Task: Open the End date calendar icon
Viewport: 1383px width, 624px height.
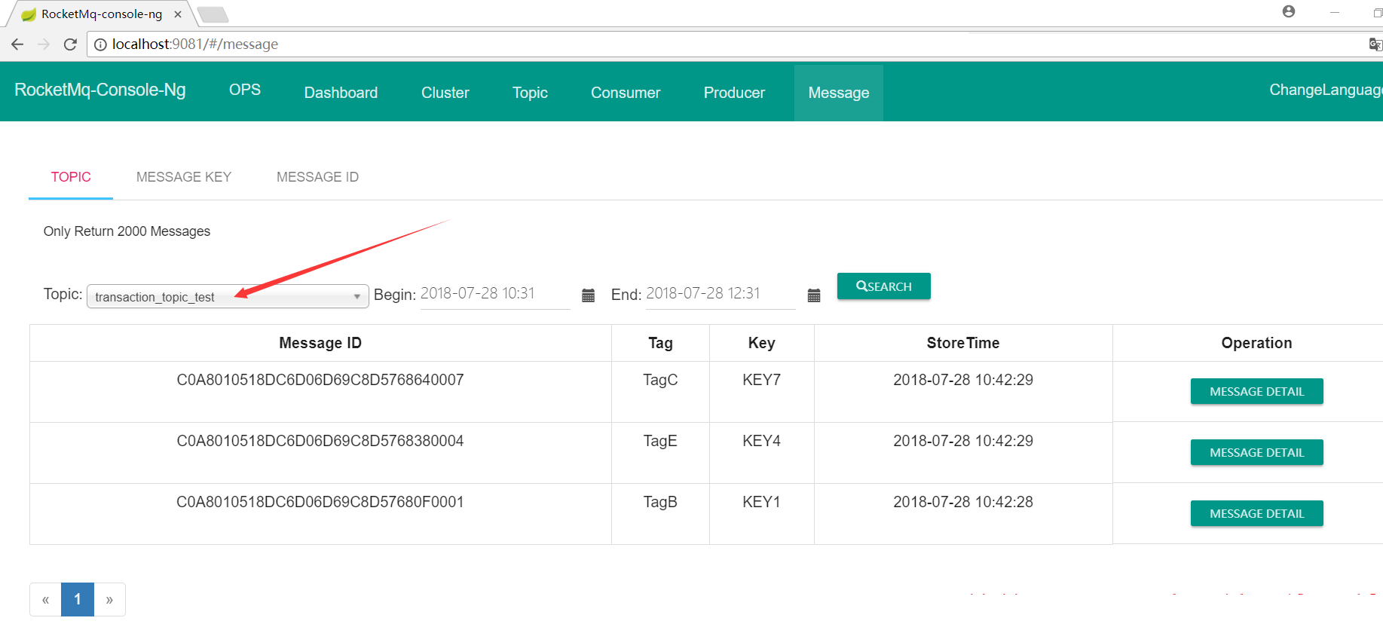Action: 814,295
